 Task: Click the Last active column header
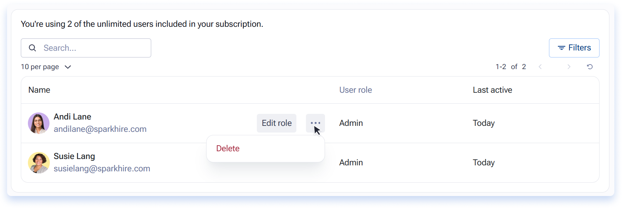(x=492, y=90)
